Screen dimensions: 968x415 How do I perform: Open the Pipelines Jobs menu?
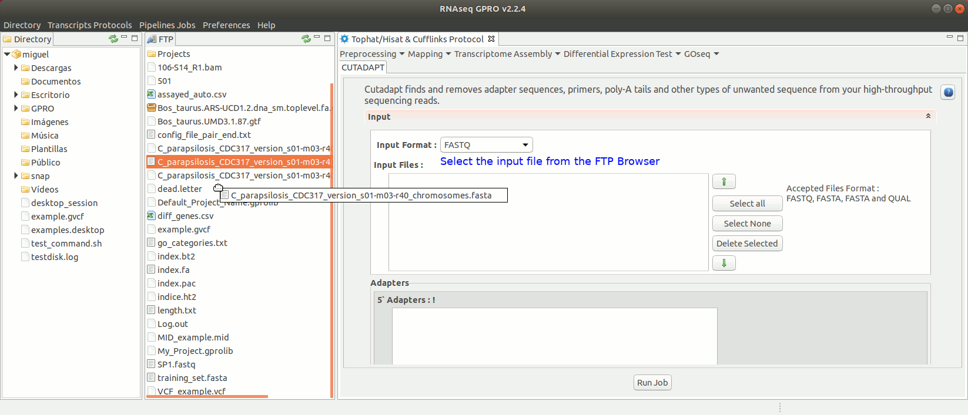167,25
